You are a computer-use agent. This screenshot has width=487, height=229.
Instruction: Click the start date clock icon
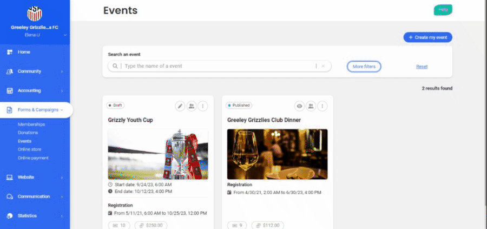(110, 185)
